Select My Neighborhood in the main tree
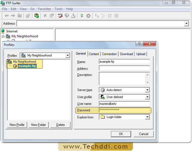The image size is (192, 151). tap(25, 36)
